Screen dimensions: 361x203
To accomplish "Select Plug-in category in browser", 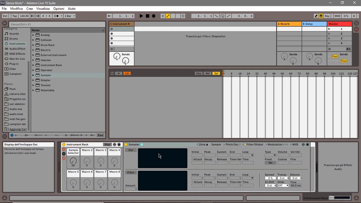I will tap(14, 64).
